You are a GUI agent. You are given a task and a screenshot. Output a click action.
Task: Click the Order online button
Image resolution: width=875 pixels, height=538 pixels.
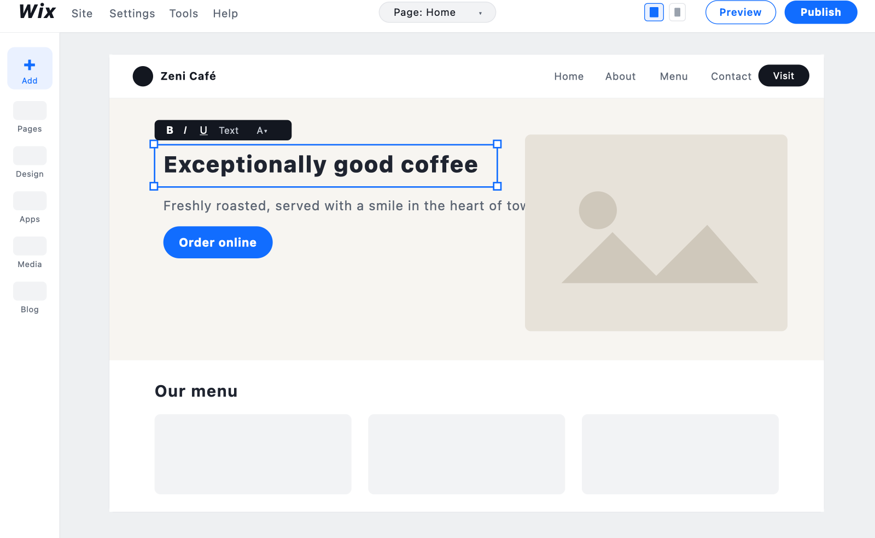[218, 242]
